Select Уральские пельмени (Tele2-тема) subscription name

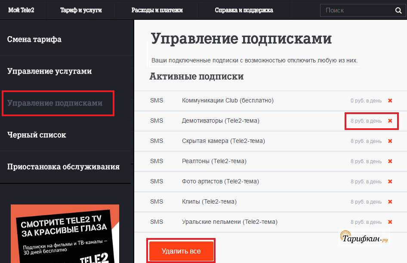pyautogui.click(x=229, y=222)
